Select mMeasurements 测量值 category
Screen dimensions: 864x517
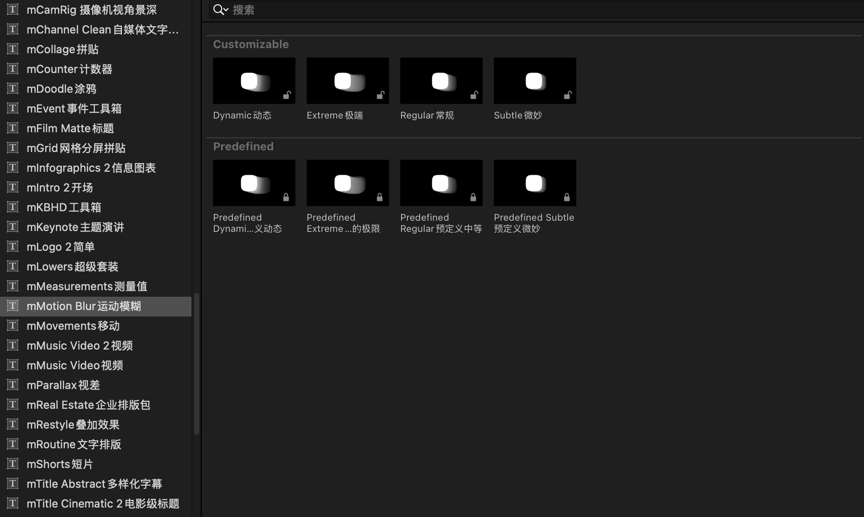pos(96,286)
